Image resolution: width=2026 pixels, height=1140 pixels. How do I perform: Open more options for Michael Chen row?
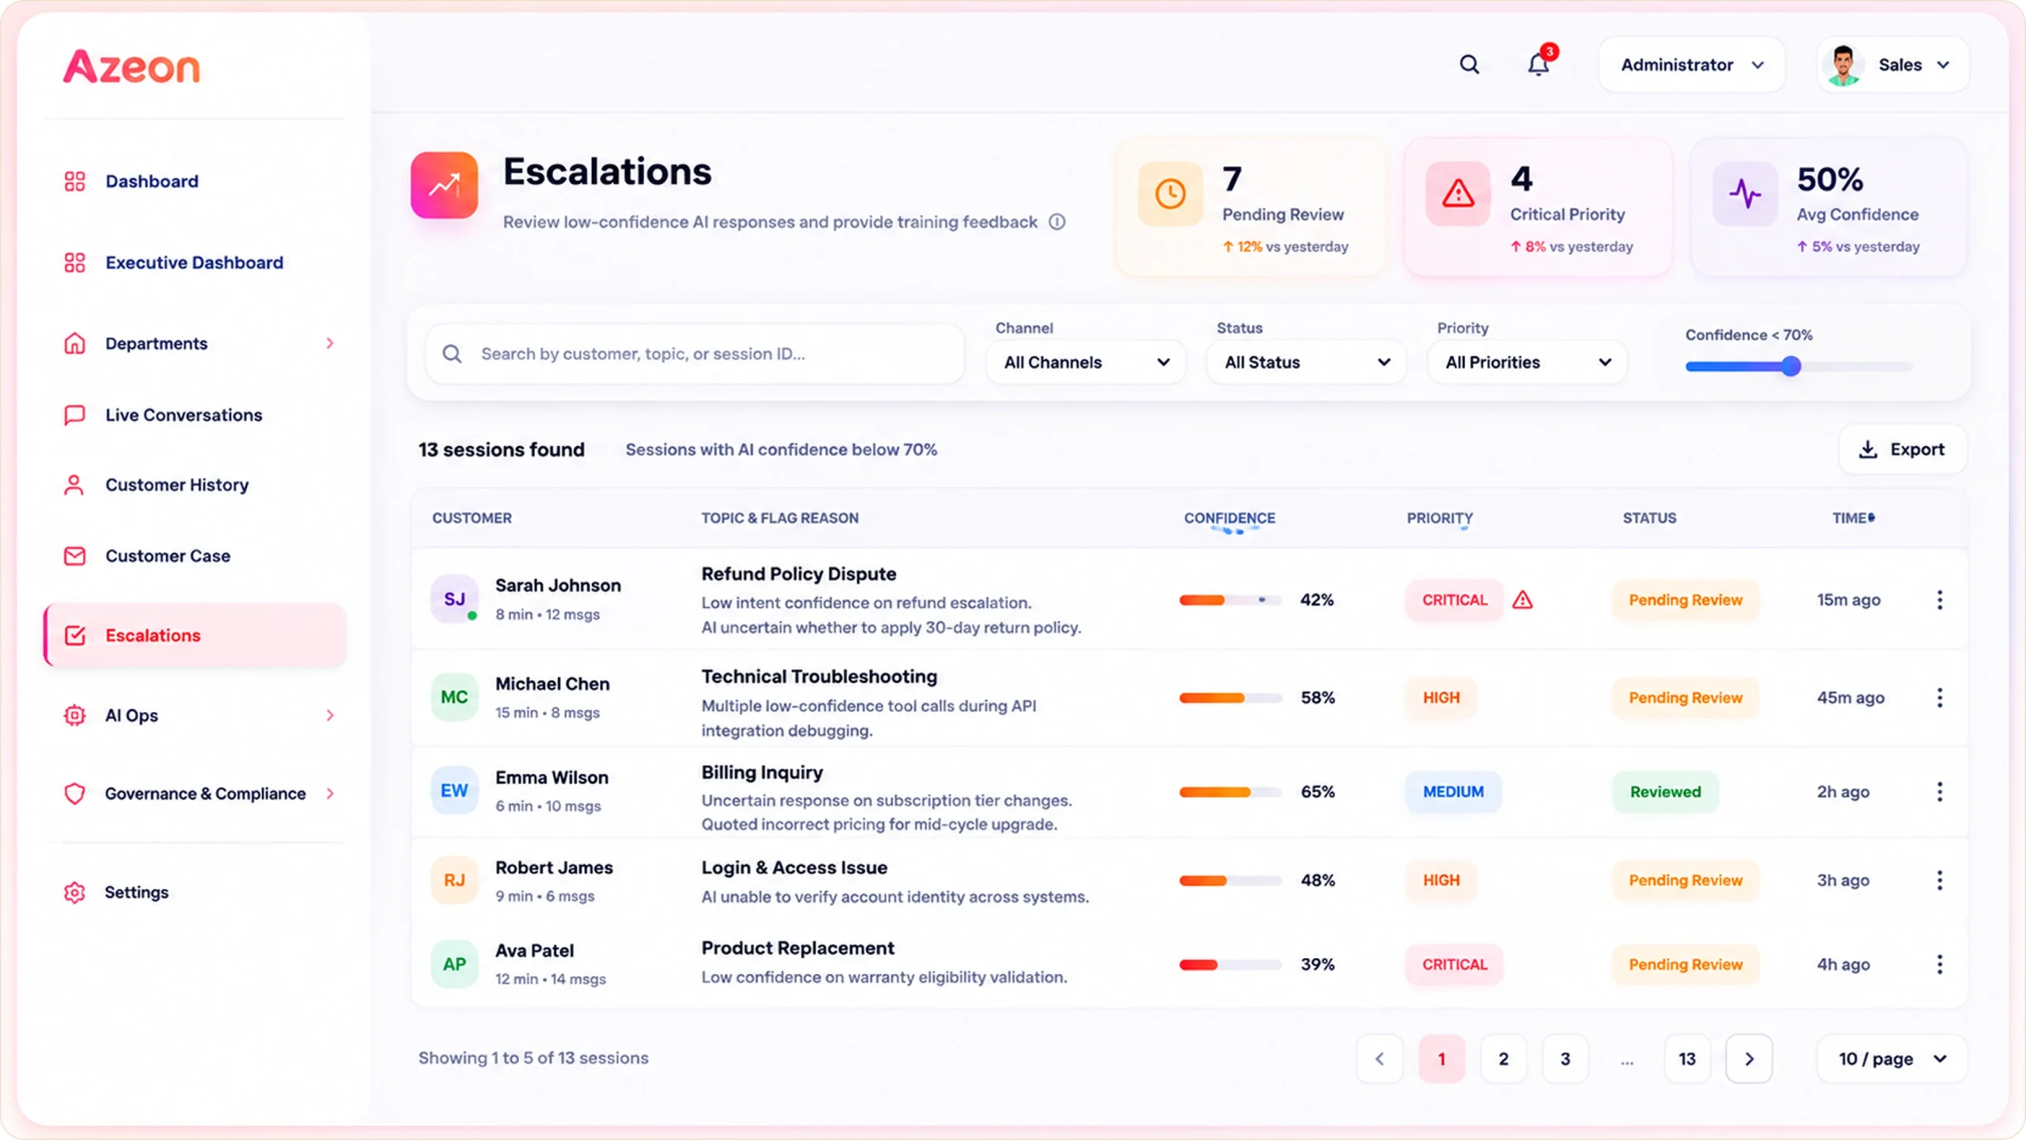point(1940,697)
